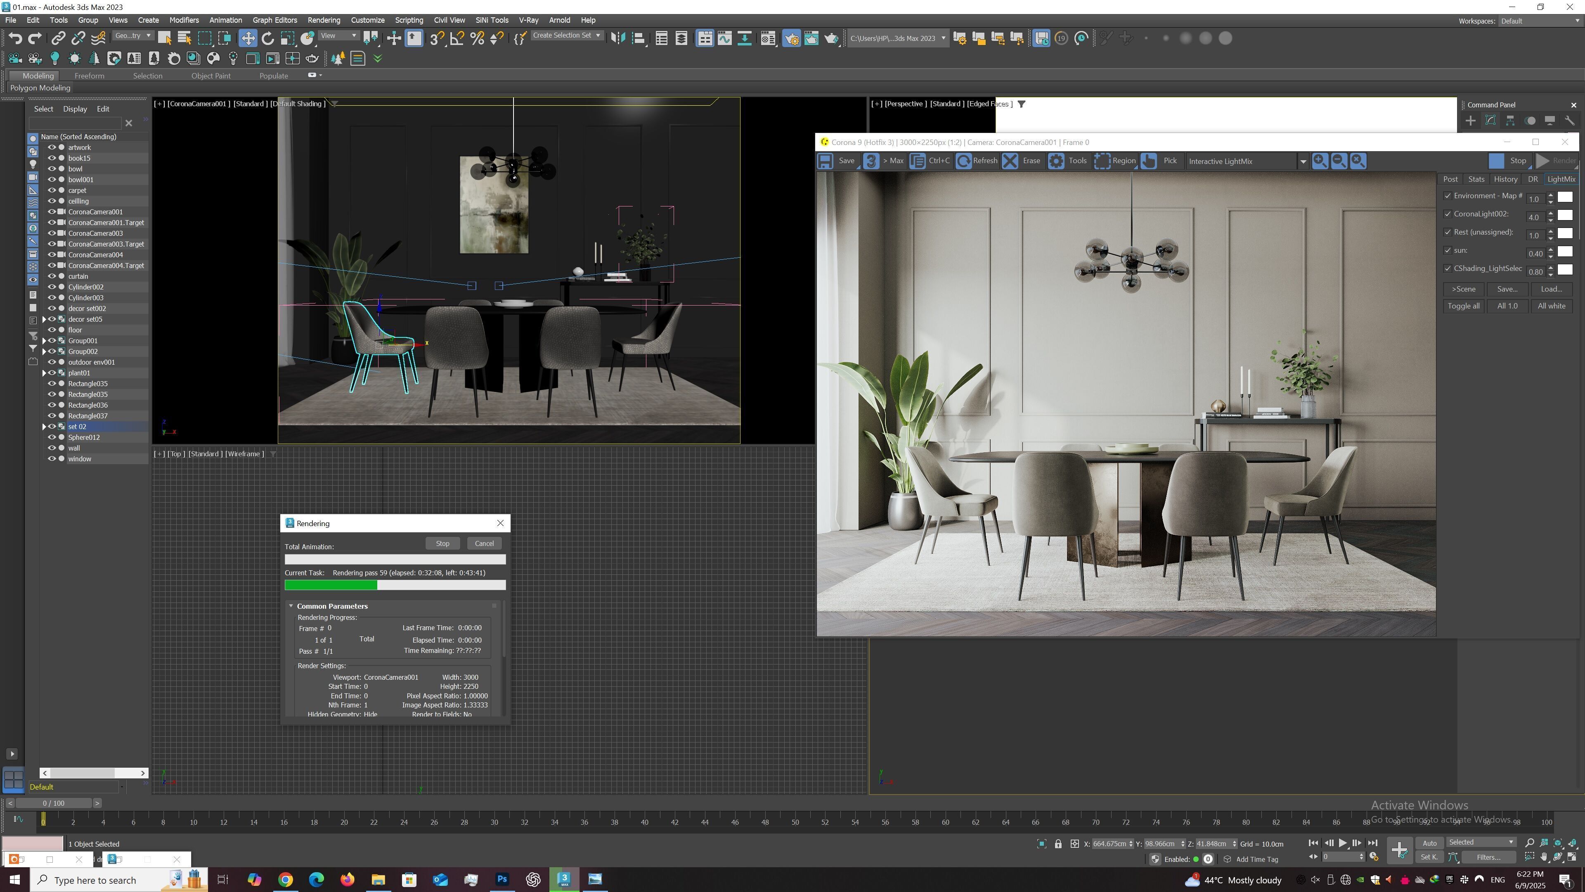The height and width of the screenshot is (892, 1585).
Task: Click the Erase icon in Corona window
Action: 1010,161
